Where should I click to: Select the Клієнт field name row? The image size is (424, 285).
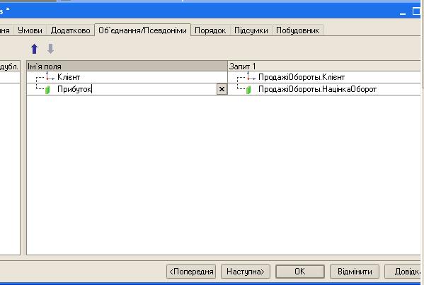127,77
